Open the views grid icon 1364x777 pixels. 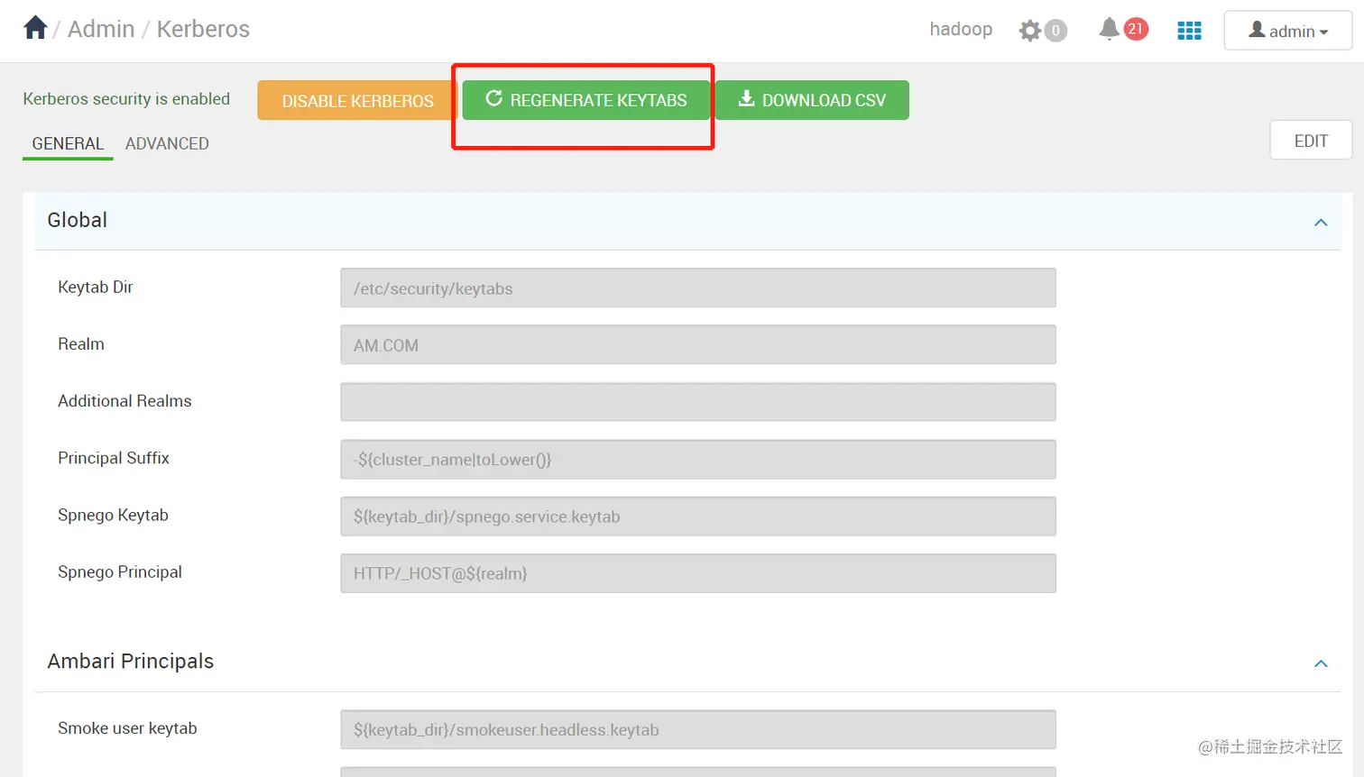pyautogui.click(x=1189, y=31)
